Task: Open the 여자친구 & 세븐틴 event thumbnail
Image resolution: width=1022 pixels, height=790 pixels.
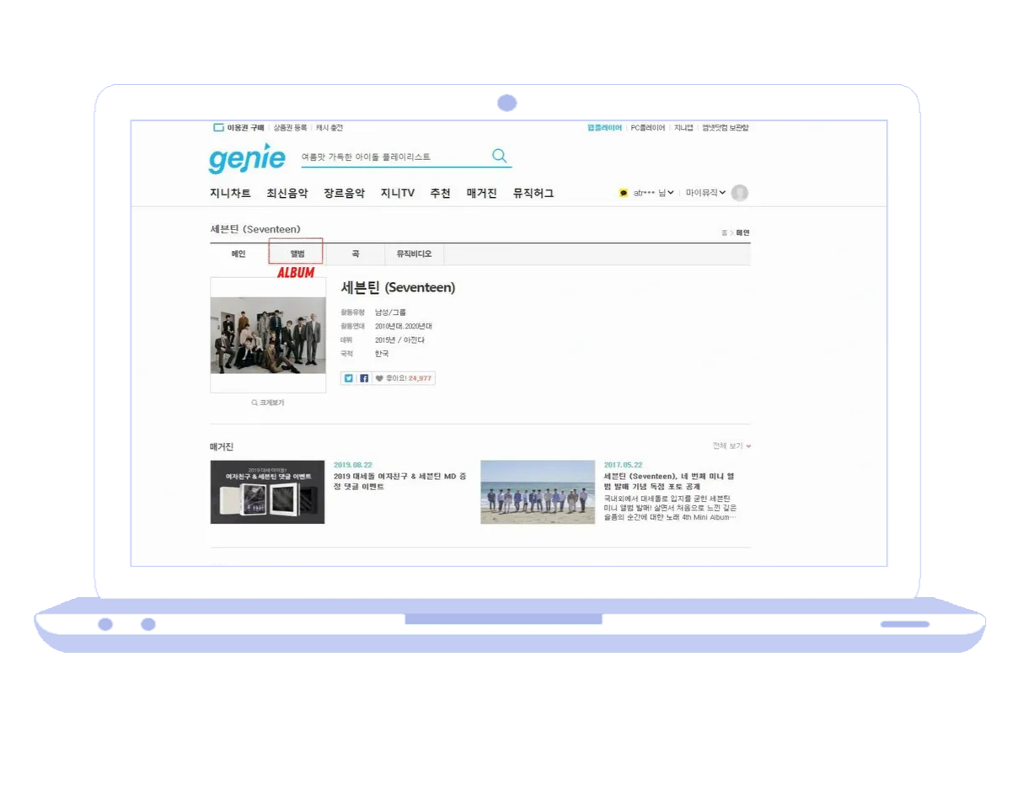Action: [x=267, y=492]
